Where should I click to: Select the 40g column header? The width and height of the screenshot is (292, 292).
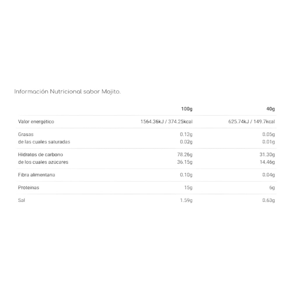271,109
